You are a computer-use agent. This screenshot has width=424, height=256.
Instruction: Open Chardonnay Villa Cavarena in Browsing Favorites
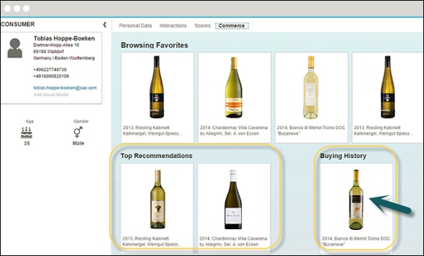tap(235, 97)
